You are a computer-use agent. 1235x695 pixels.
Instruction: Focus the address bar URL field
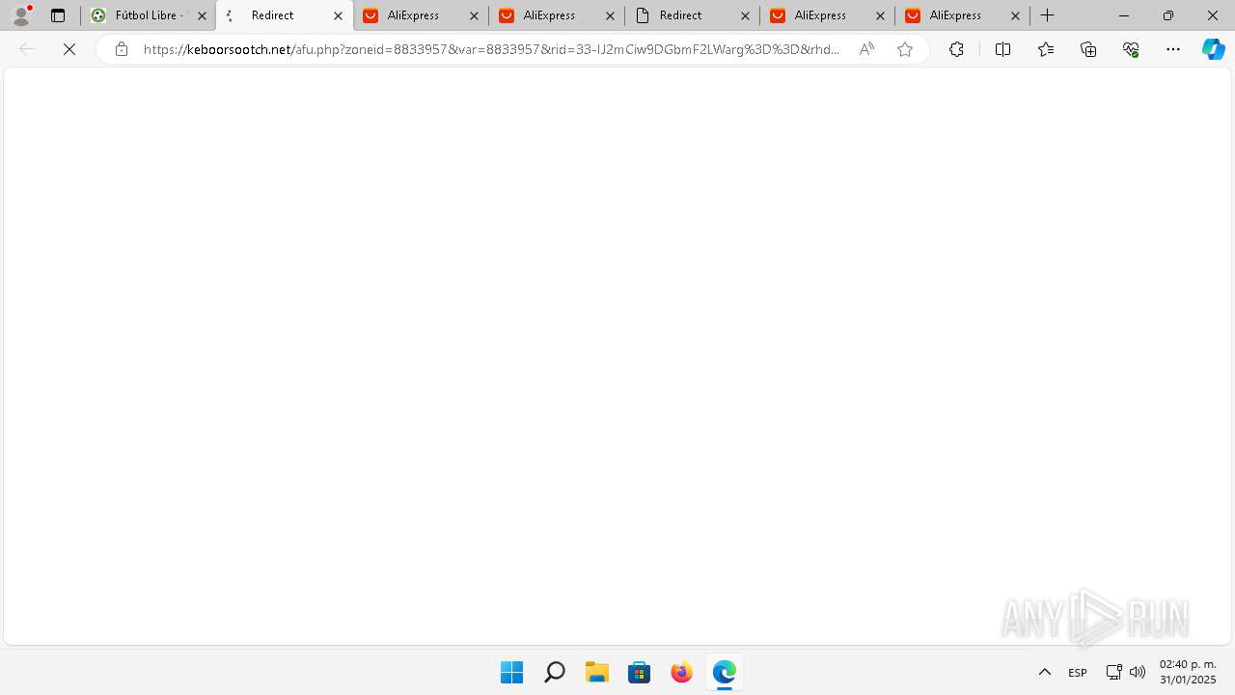[x=492, y=49]
